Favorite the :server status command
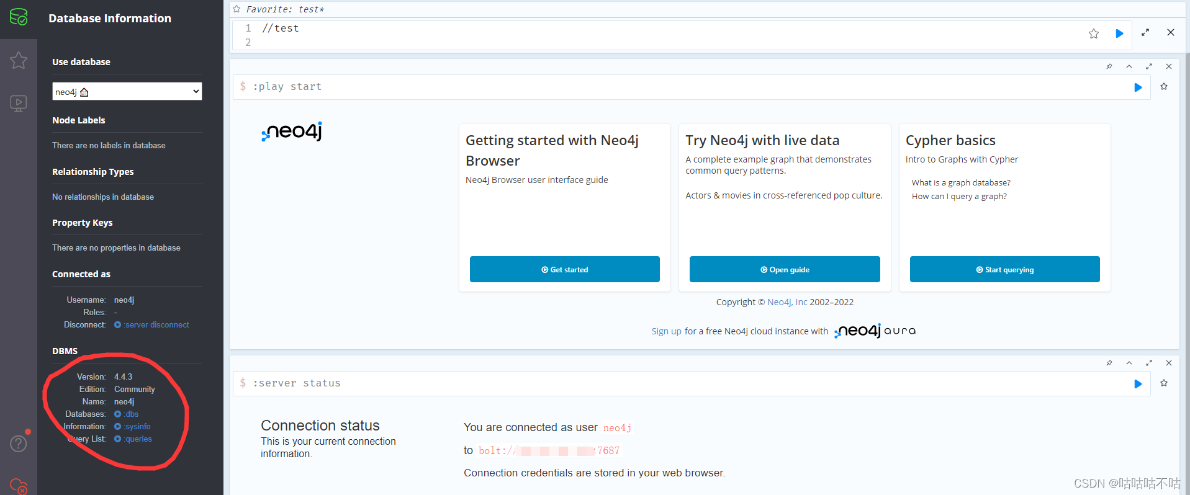Screen dimensions: 1190x495 pos(1164,383)
